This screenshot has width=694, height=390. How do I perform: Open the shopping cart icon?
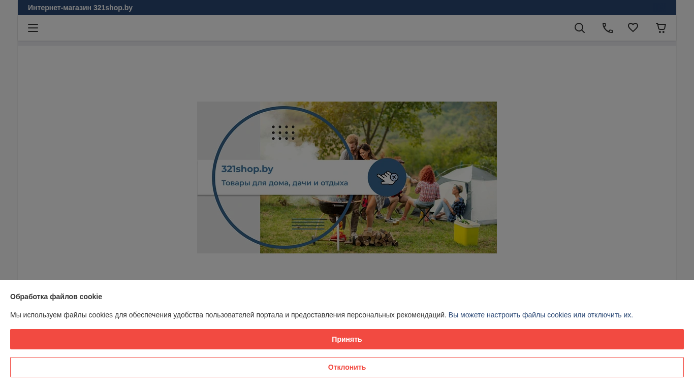tap(661, 28)
